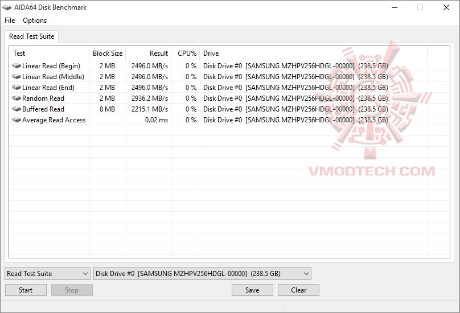Viewport: 460px width, 313px height.
Task: Select the Read Test Suite tab
Action: (x=32, y=36)
